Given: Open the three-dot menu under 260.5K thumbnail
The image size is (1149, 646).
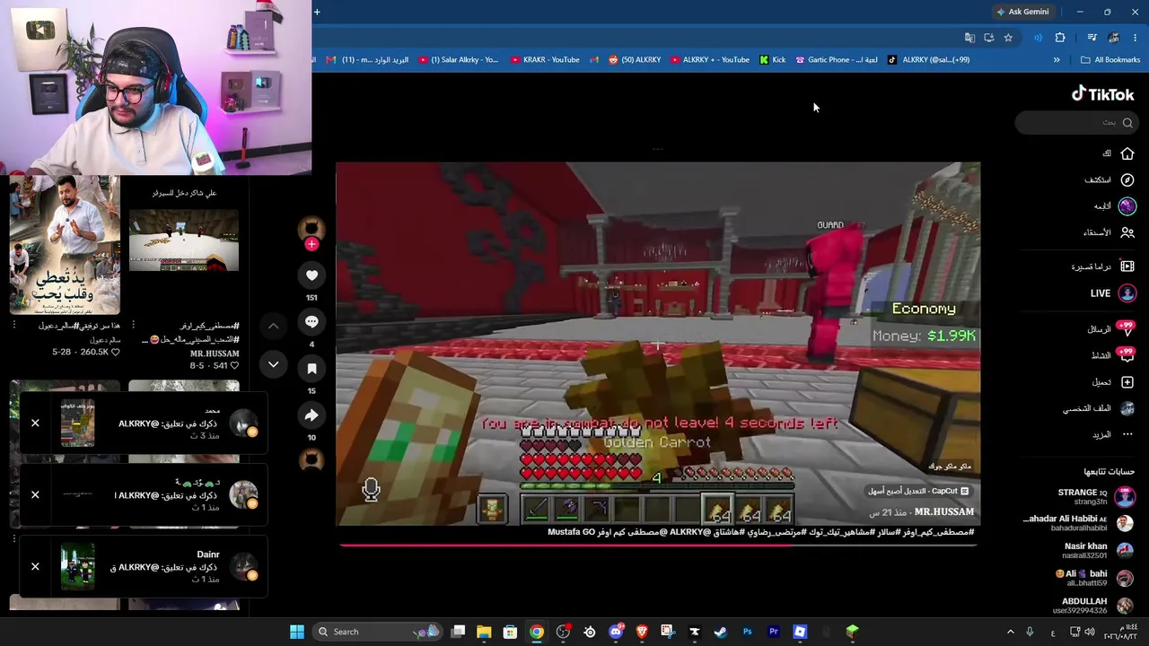Looking at the screenshot, I should coord(14,325).
